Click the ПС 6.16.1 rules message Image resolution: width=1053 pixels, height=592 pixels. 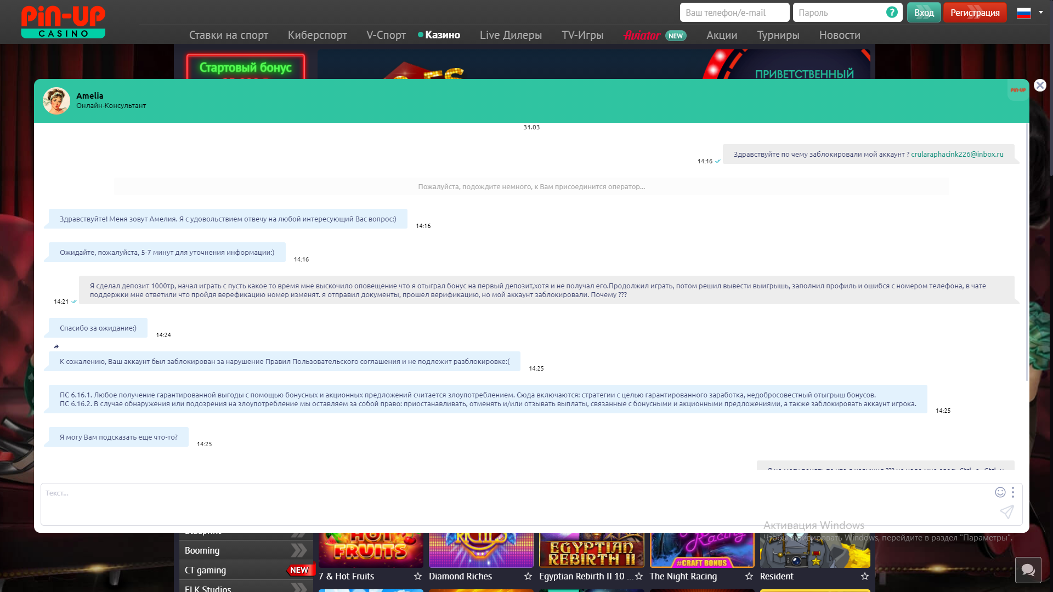pyautogui.click(x=488, y=399)
